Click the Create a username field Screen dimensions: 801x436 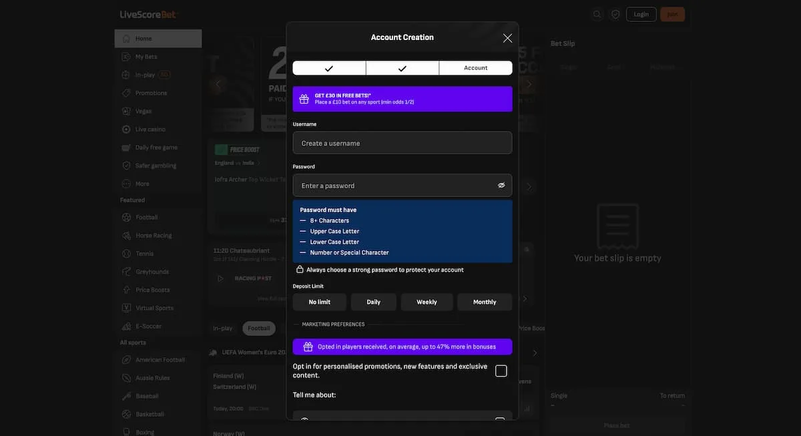point(403,143)
